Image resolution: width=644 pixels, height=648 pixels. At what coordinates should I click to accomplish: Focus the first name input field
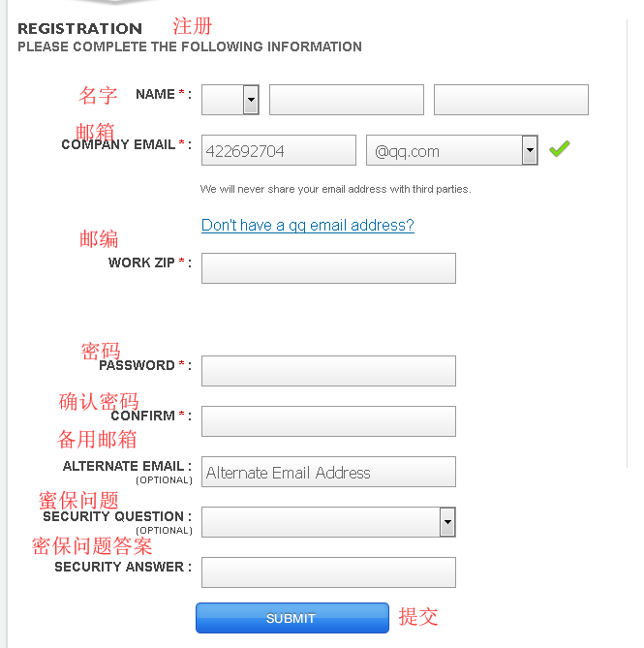(x=346, y=100)
